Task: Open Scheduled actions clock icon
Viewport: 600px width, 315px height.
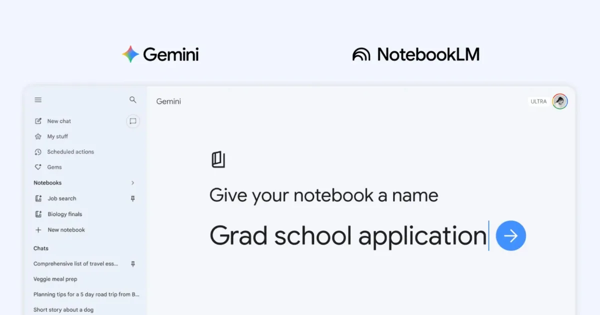Action: (38, 151)
